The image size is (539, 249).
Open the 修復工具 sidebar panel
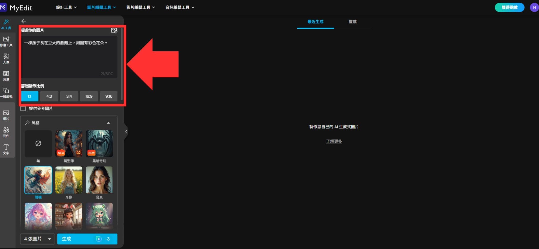(x=6, y=41)
